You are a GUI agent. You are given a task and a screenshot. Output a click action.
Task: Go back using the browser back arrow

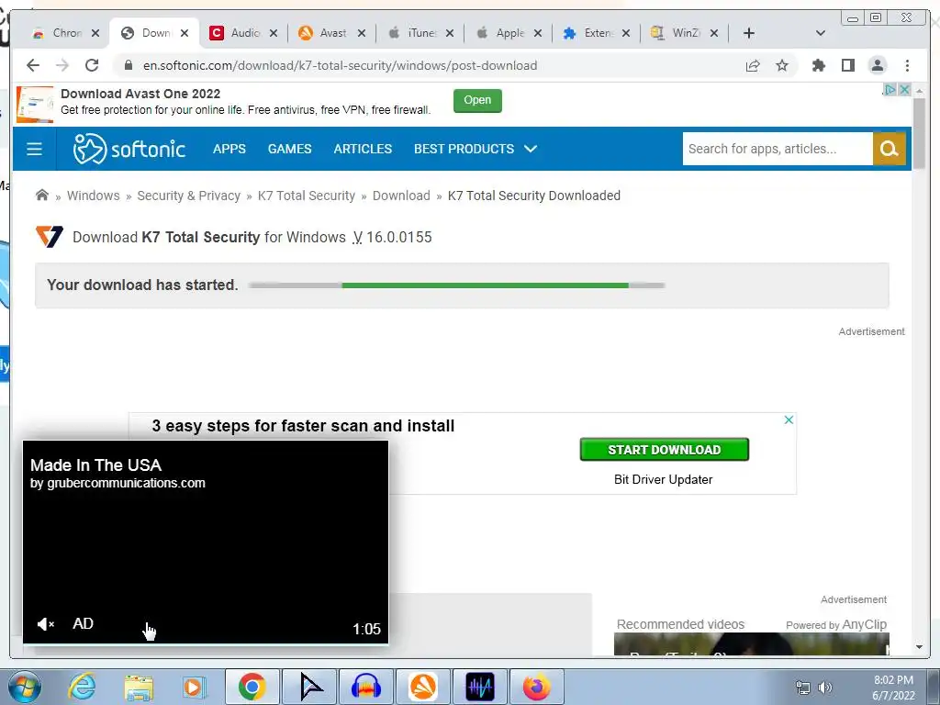click(x=33, y=65)
